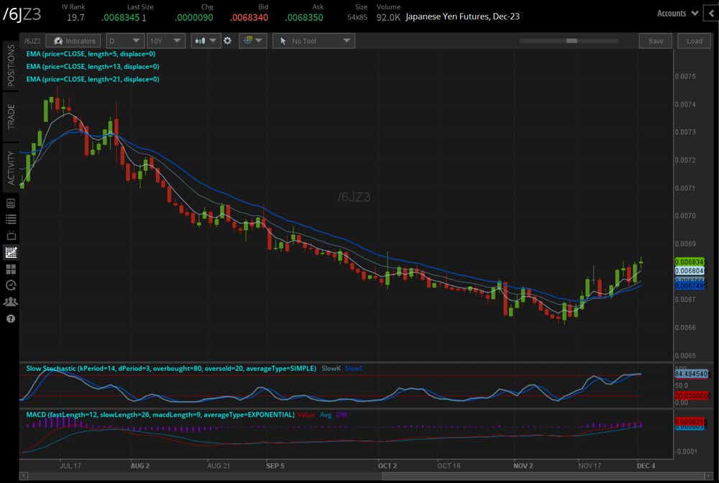Open the candlestick chart type dropdown
The image size is (719, 483).
click(x=206, y=41)
